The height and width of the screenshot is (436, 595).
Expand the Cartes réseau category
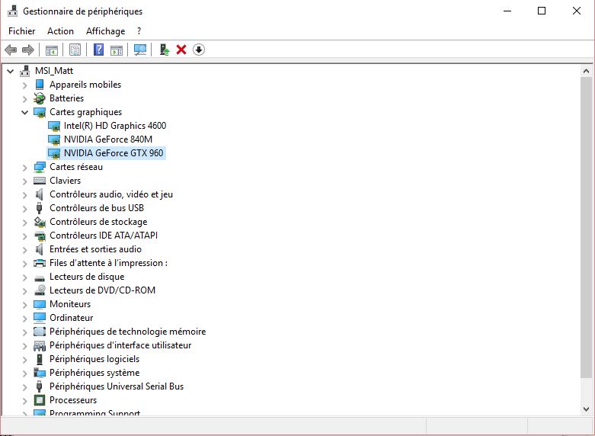[25, 168]
